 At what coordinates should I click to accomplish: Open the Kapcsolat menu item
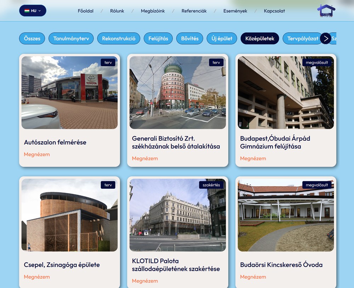point(274,11)
